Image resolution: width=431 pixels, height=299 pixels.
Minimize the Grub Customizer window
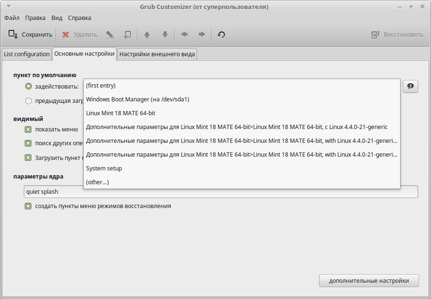(x=400, y=7)
